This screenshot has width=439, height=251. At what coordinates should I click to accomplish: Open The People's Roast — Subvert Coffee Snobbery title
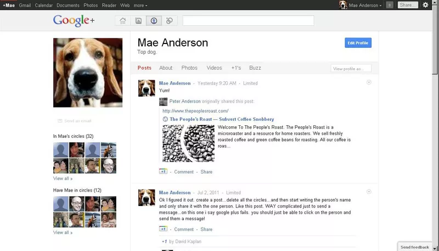222,119
